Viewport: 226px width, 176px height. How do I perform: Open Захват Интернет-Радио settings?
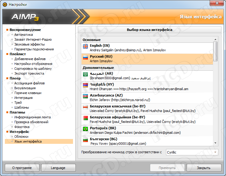33,39
